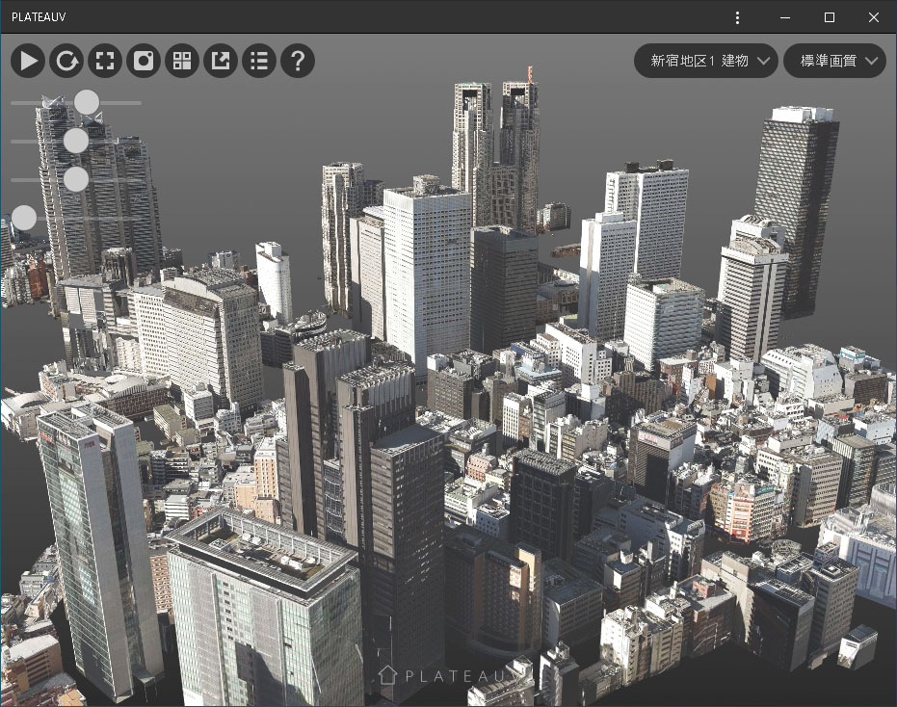Open the 標準画質 quality dropdown

(834, 61)
